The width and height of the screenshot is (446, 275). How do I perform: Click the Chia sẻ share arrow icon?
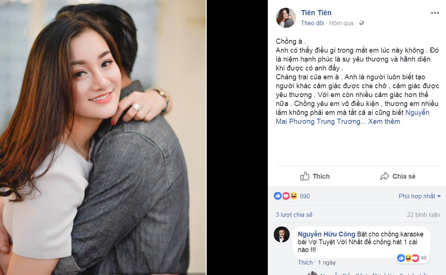pos(385,176)
